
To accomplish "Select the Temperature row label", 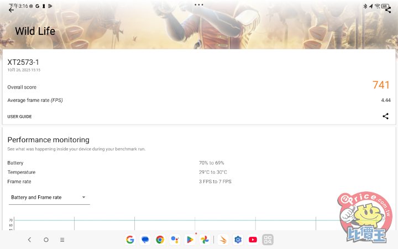I will tap(22, 172).
